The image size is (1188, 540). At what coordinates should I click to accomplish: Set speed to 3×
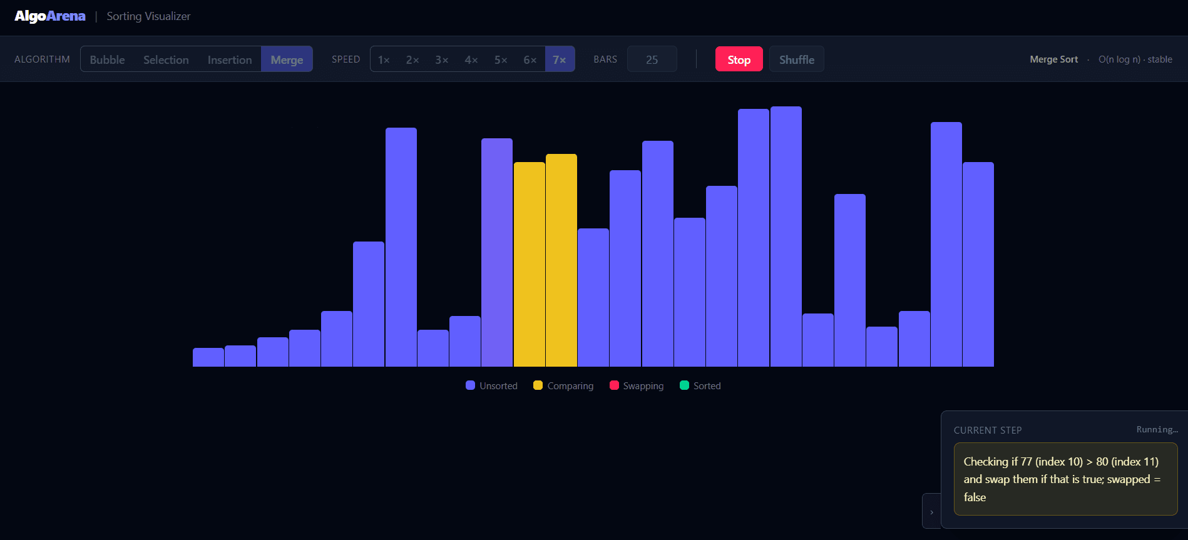(x=442, y=59)
